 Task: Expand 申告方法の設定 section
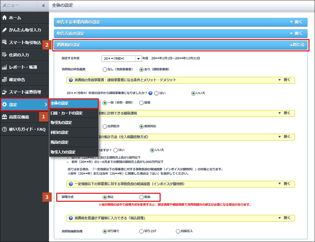click(180, 34)
